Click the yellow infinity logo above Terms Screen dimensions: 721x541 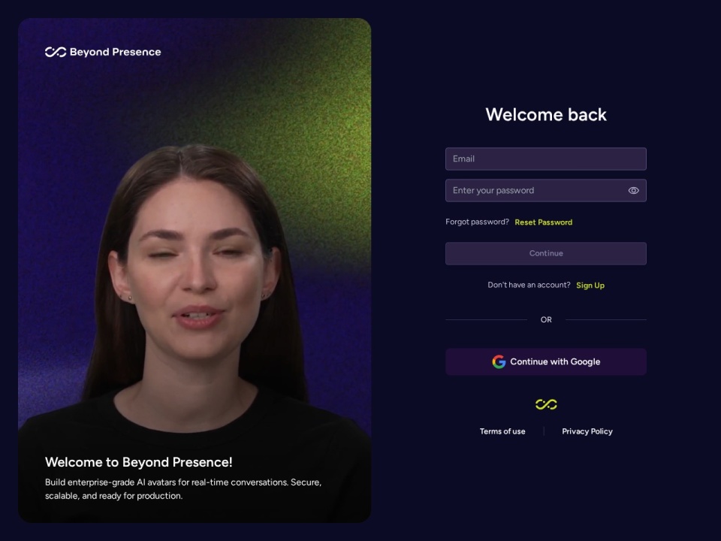coord(546,404)
